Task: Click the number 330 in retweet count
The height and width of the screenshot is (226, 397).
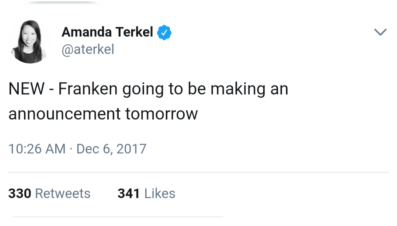Action: pyautogui.click(x=19, y=194)
